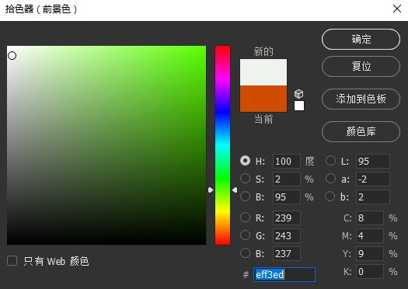Viewport: 408px width, 289px height.
Task: Click the 新的 label text
Action: pyautogui.click(x=263, y=51)
